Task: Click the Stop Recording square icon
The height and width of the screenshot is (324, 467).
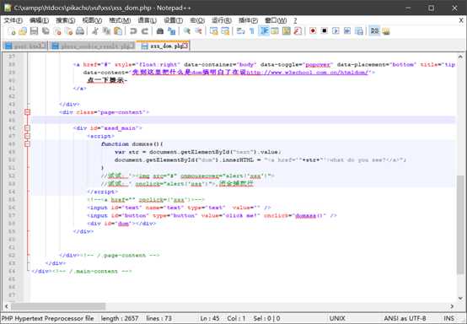Action: [x=324, y=31]
